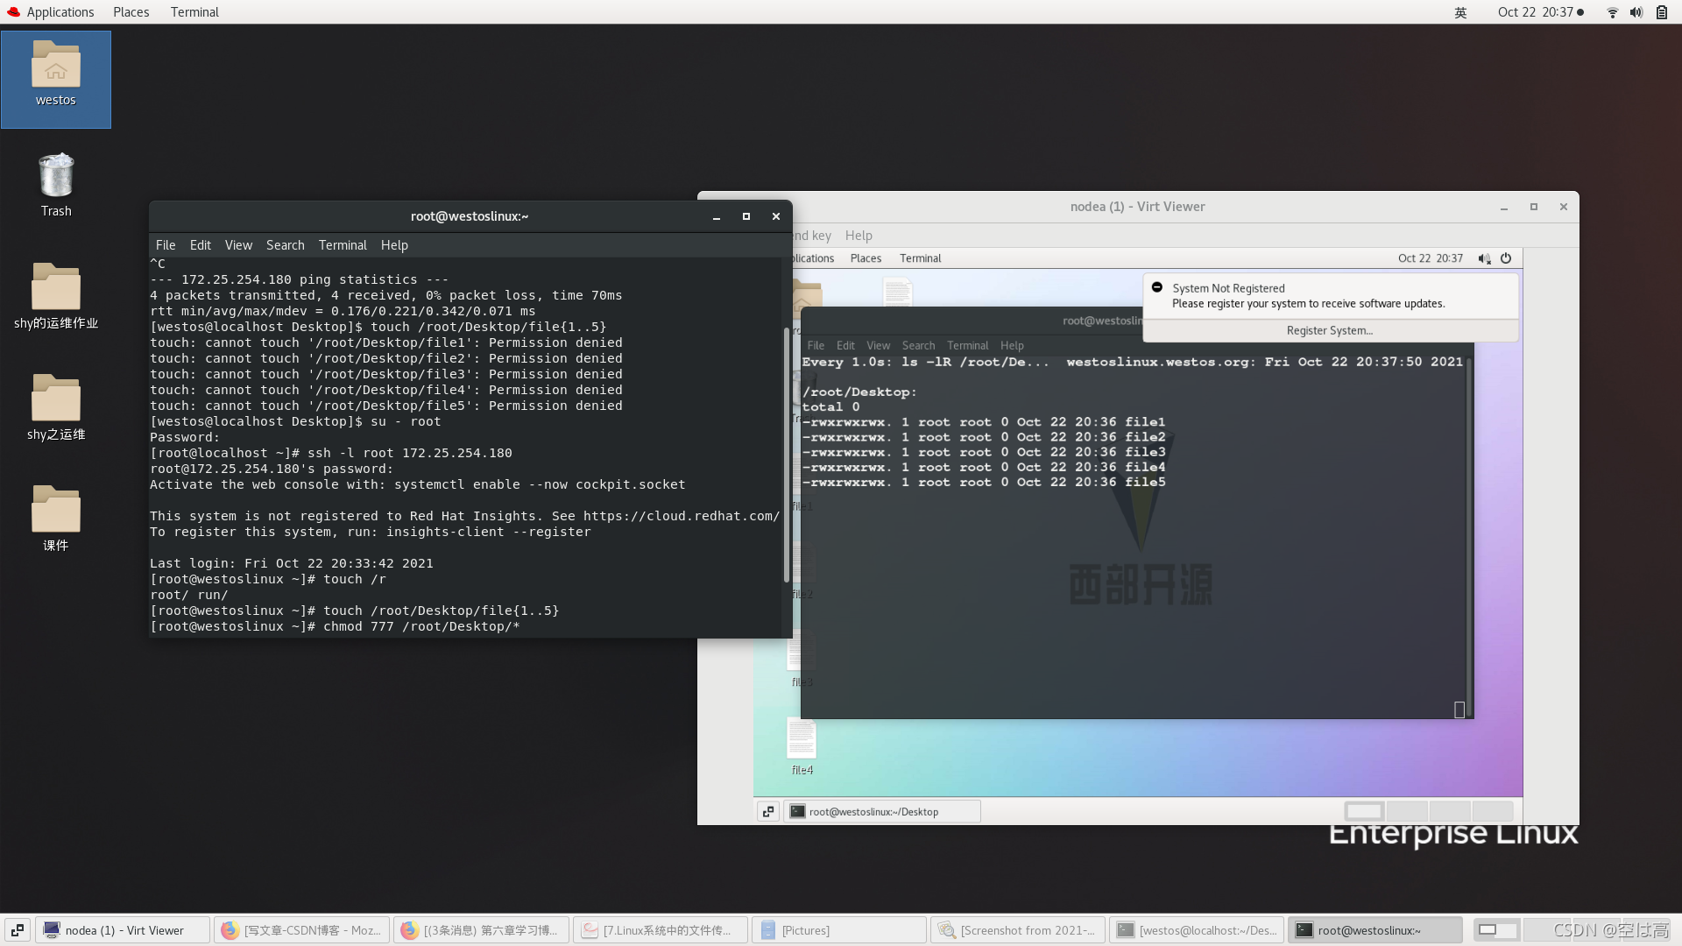Open Virt Viewer Help menu
The width and height of the screenshot is (1682, 946).
[858, 236]
